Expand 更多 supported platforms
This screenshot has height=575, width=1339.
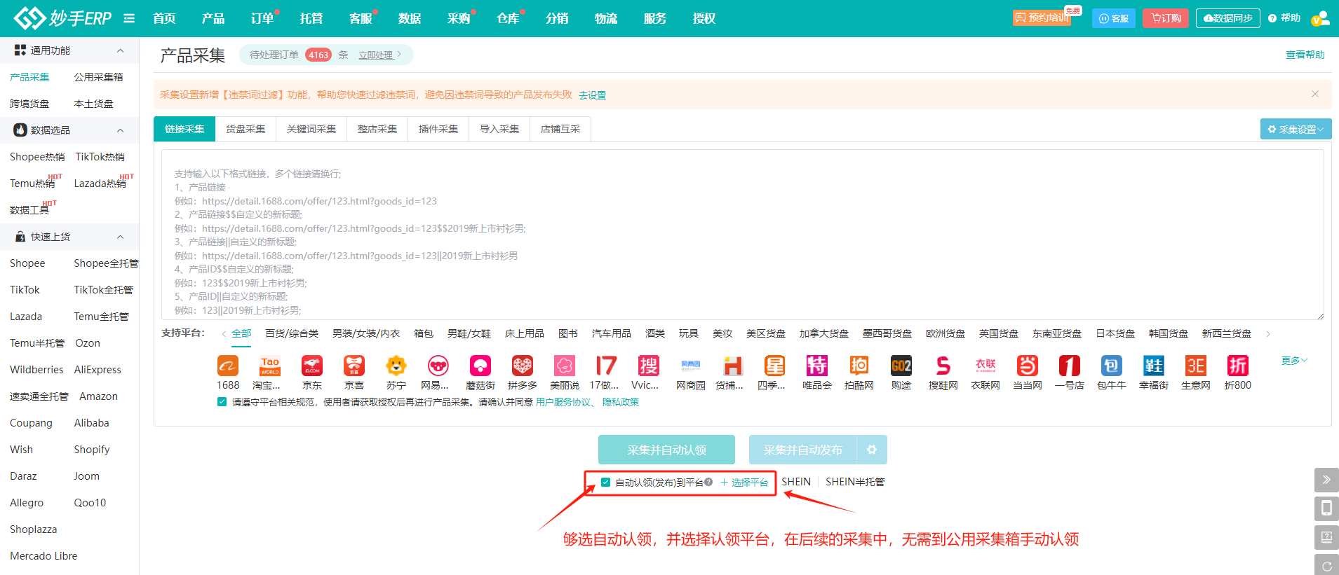click(1294, 361)
